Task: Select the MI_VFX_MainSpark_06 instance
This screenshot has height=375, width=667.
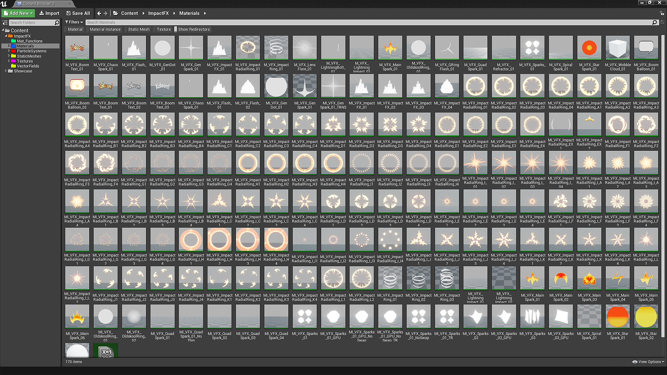Action: point(77,322)
